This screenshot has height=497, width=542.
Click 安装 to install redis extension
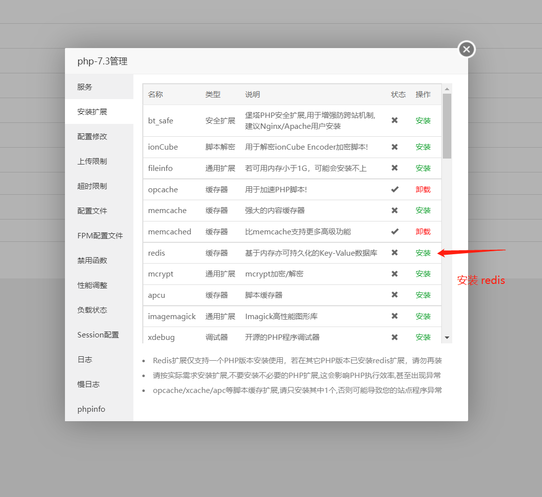pyautogui.click(x=423, y=253)
